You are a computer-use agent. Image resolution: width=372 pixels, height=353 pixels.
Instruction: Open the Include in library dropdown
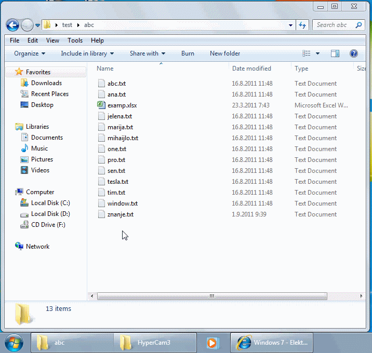[x=87, y=53]
